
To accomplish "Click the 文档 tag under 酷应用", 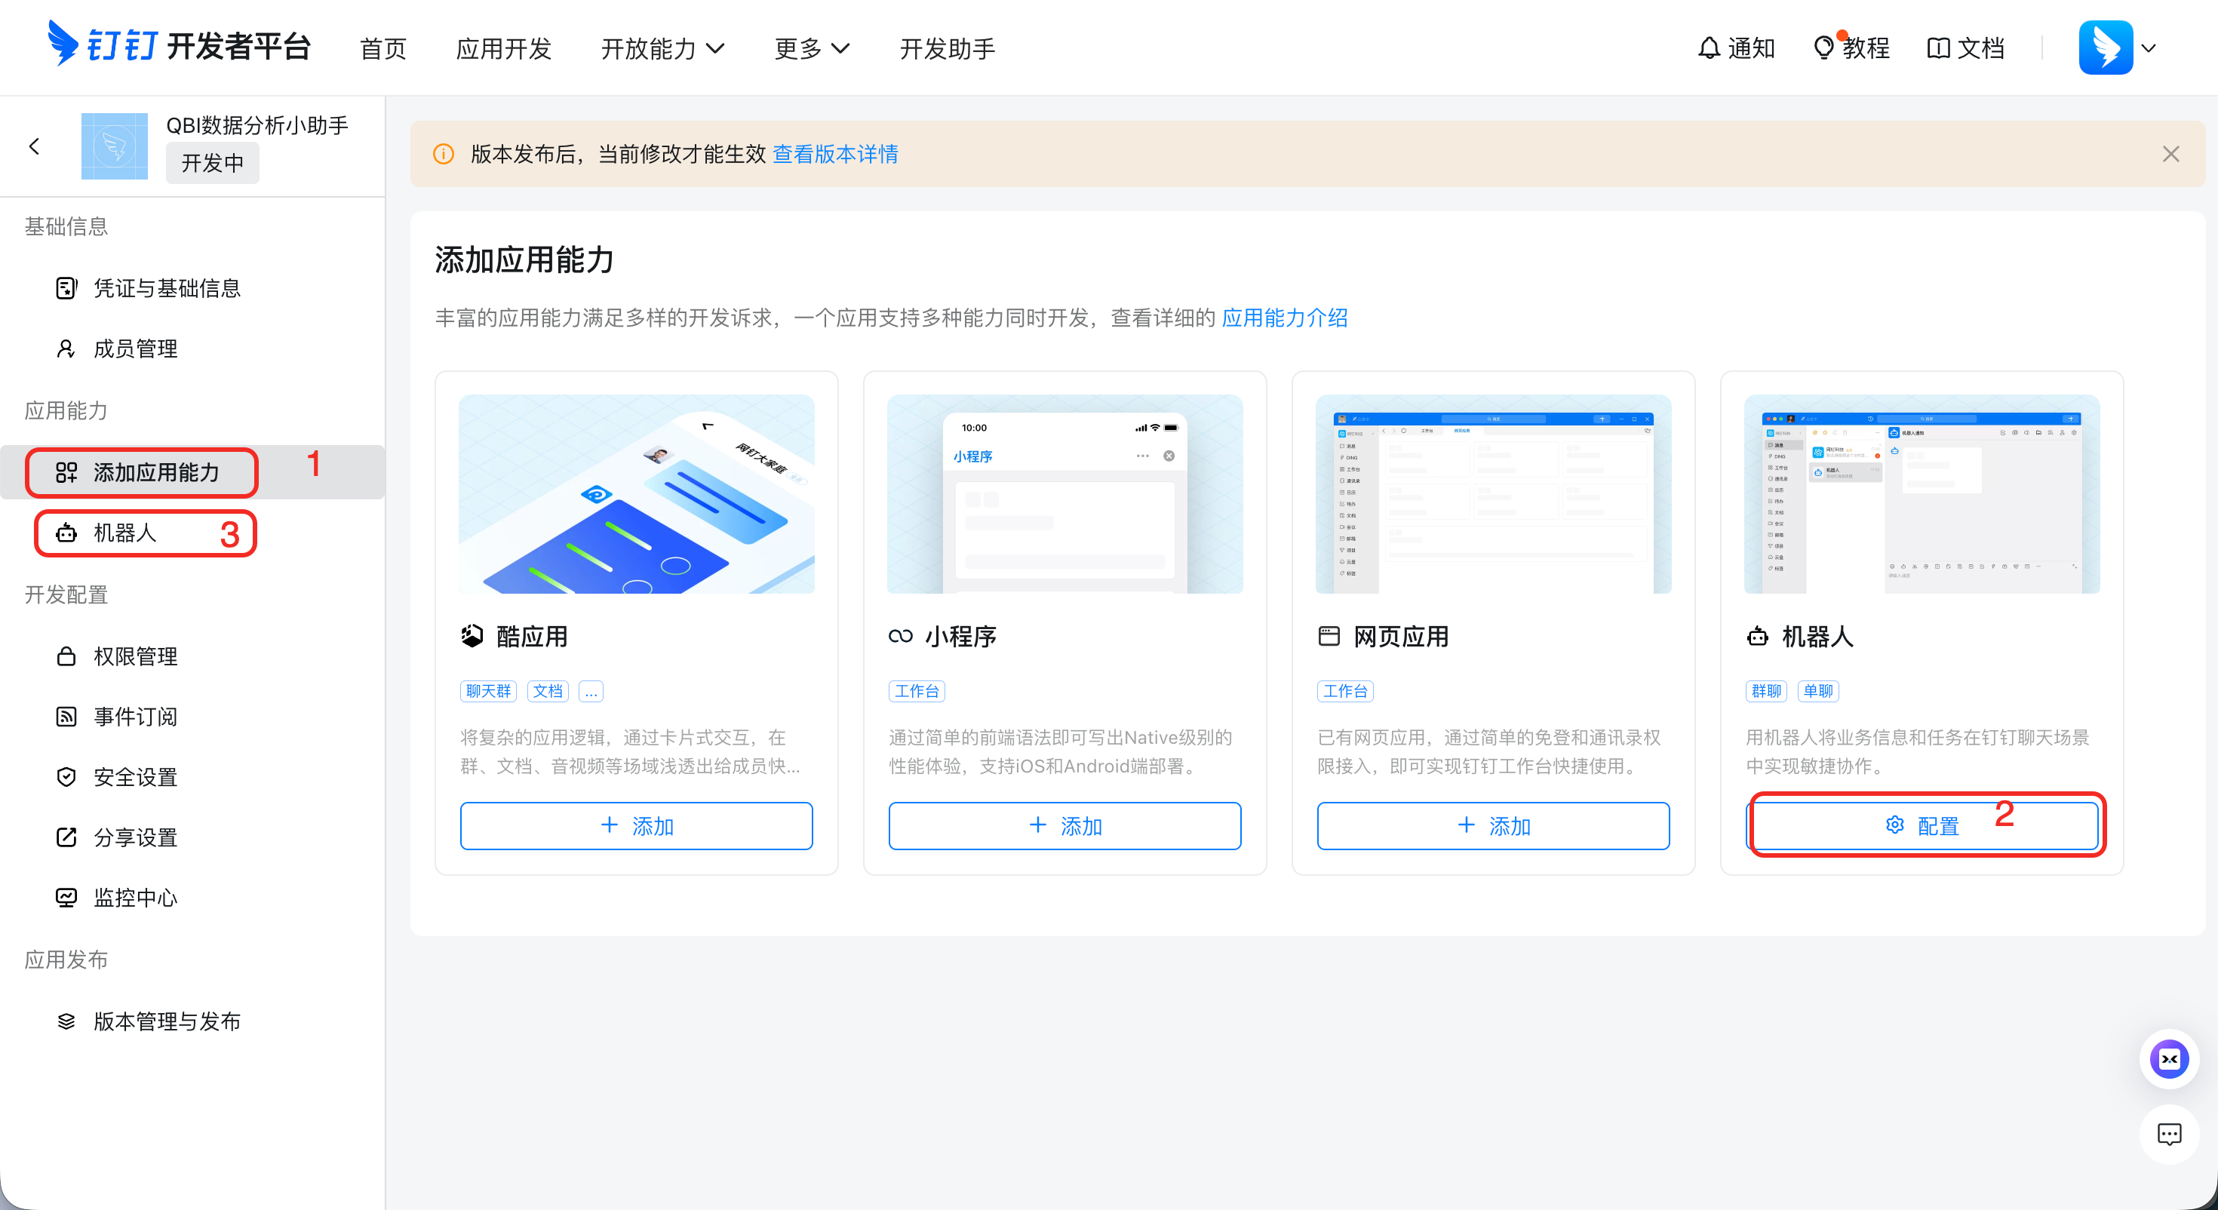I will coord(548,691).
